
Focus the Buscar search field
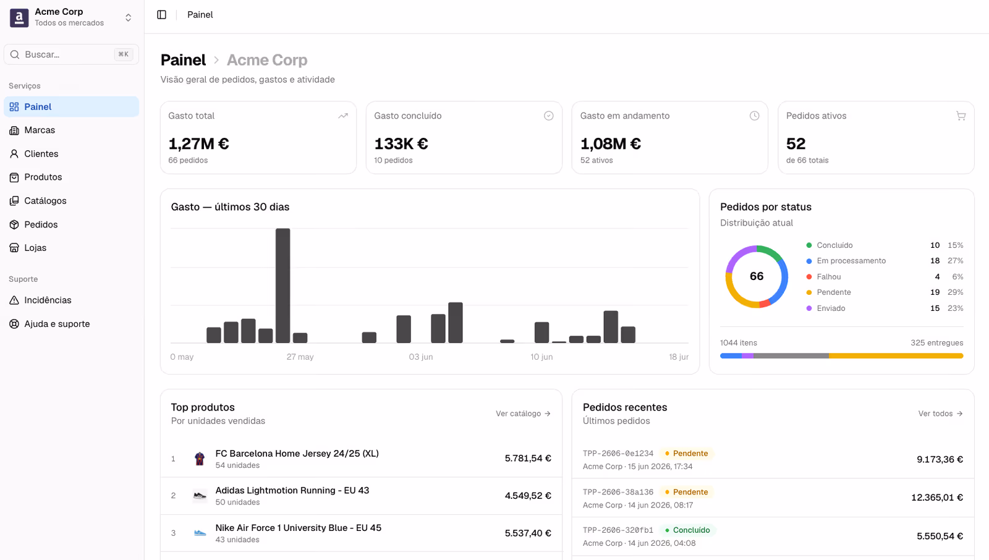(72, 54)
